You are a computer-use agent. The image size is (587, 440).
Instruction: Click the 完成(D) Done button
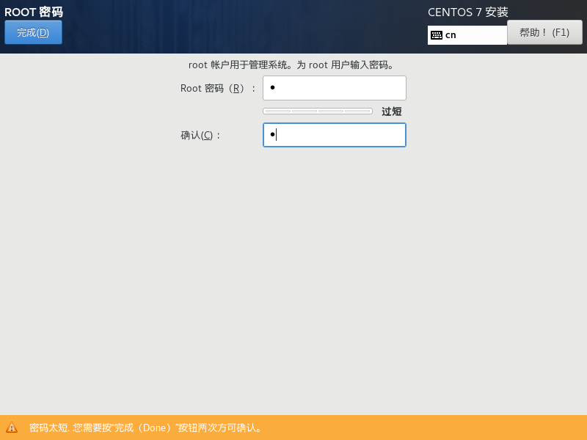(x=33, y=32)
